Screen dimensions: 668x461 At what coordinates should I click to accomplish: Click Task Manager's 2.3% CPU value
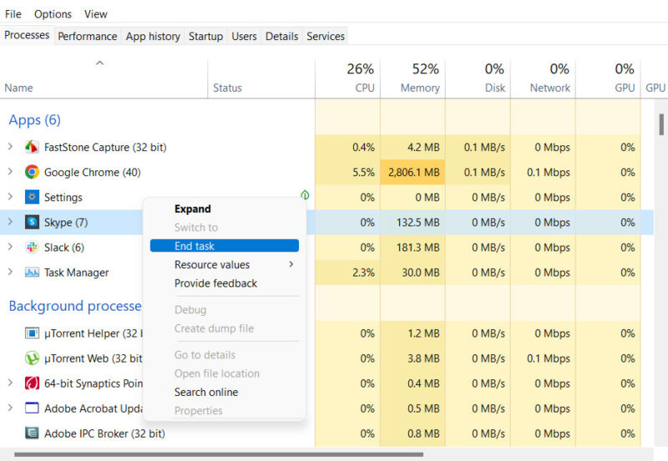[x=363, y=273]
